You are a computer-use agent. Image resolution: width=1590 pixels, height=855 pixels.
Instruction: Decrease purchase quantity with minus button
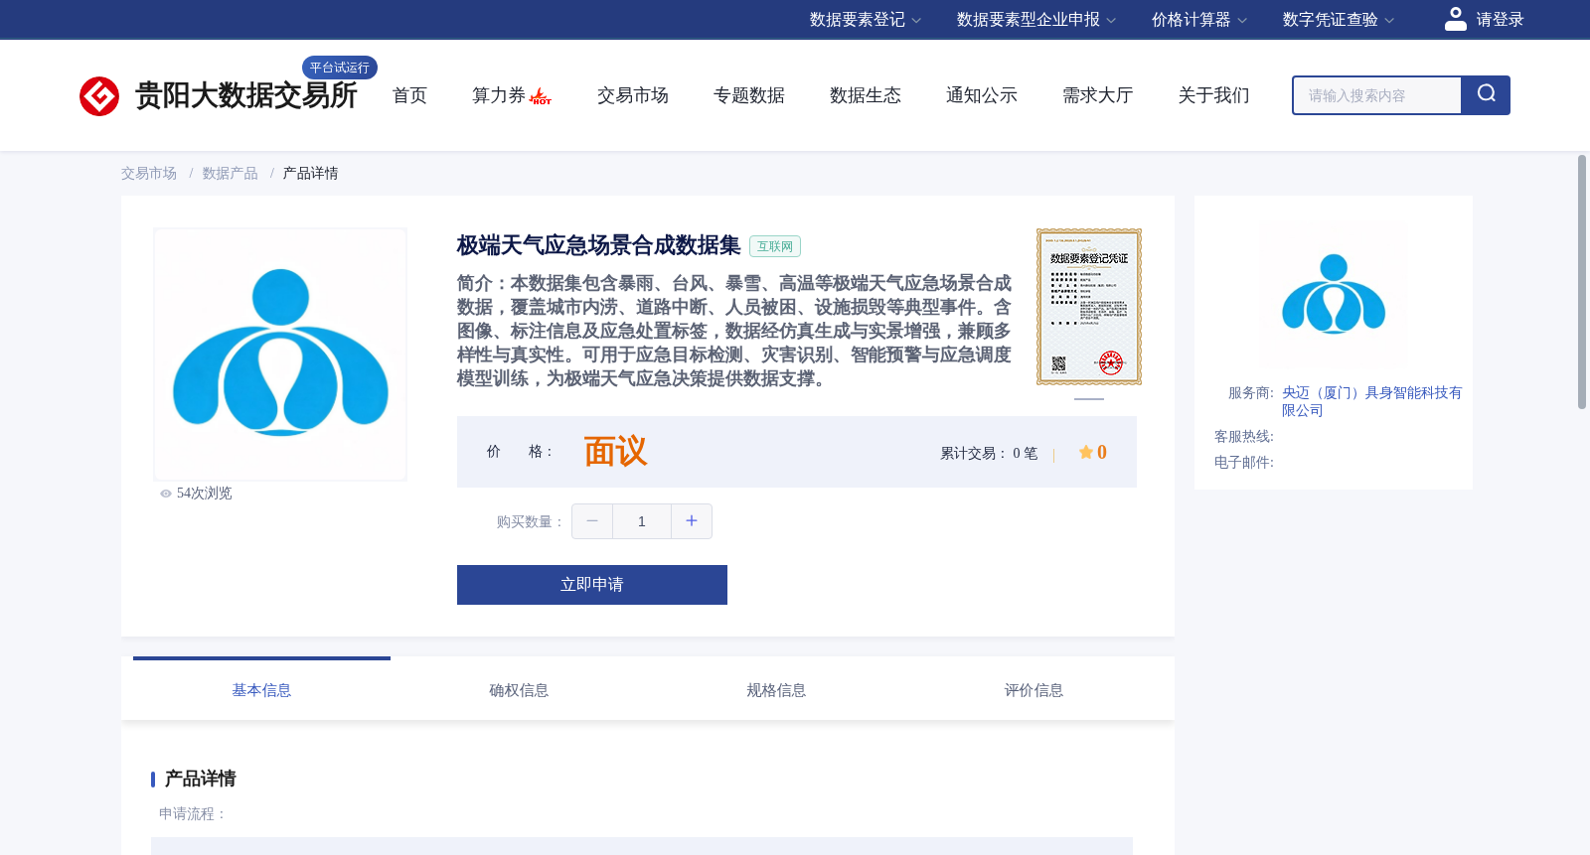[x=592, y=521]
